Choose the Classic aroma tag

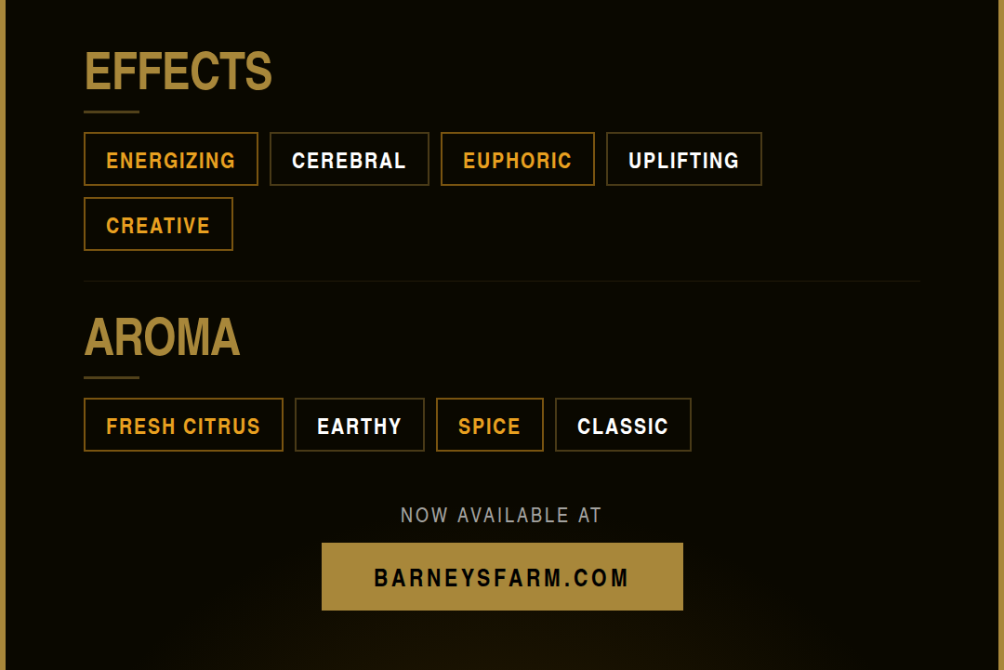coord(623,426)
